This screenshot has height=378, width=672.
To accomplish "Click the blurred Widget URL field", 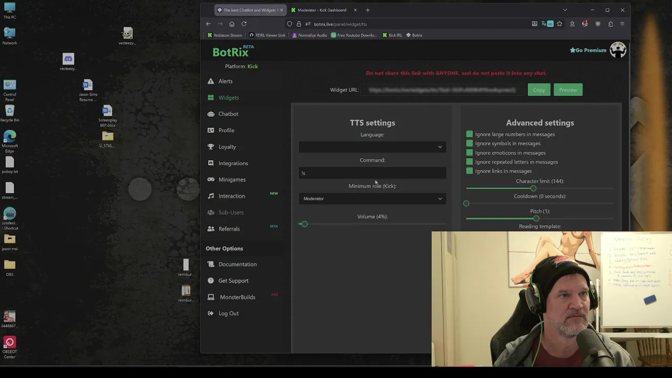I will tap(442, 90).
